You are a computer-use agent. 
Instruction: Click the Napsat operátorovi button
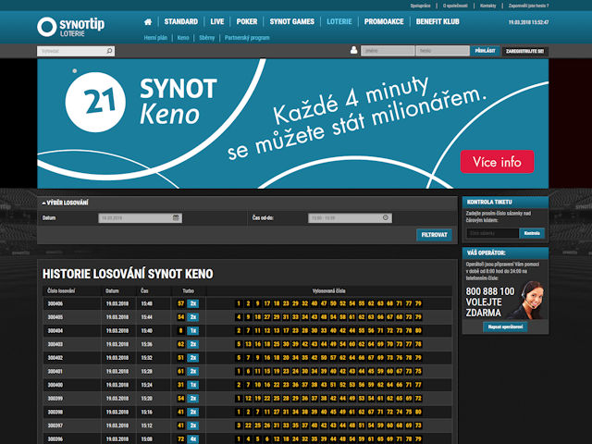coord(505,327)
